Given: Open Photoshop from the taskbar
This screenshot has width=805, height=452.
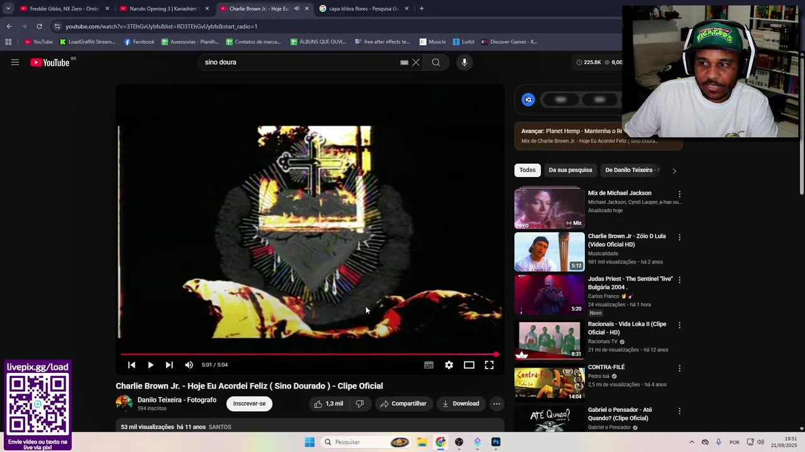Looking at the screenshot, I should pos(496,442).
